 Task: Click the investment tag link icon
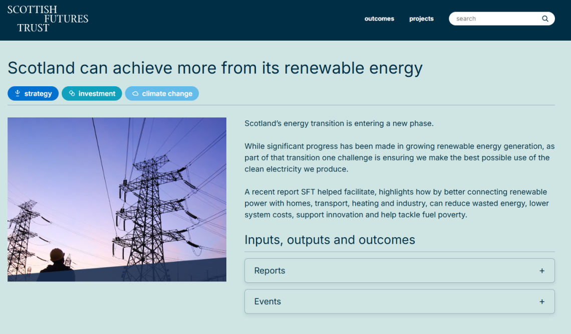point(72,93)
